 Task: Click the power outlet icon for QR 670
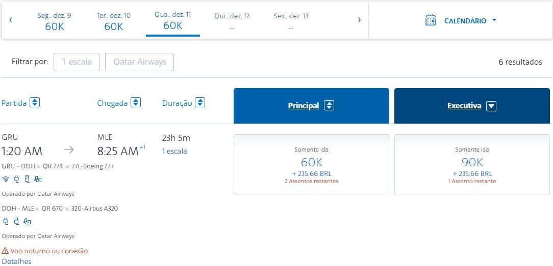pos(6,221)
